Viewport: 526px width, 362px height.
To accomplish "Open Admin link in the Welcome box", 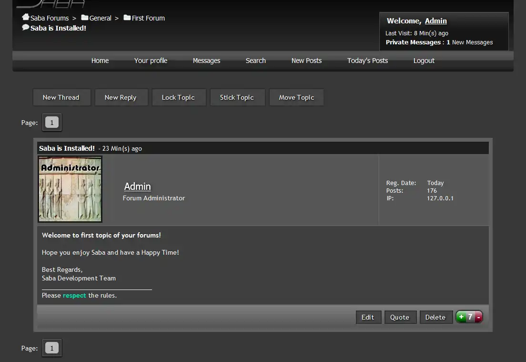I will click(x=436, y=21).
